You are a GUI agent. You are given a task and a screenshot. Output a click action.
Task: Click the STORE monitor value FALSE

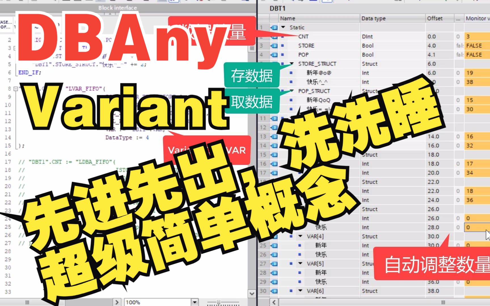point(477,46)
